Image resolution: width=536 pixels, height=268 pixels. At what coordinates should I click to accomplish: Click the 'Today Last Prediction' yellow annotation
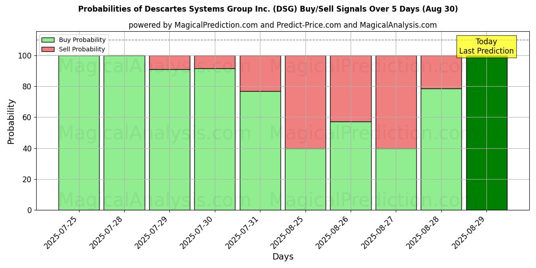[x=486, y=46]
